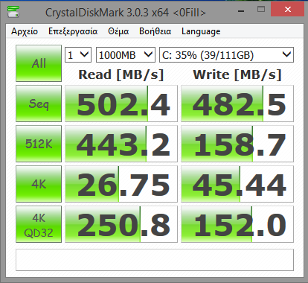The width and height of the screenshot is (308, 283).
Task: Open the Language menu
Action: pos(201,31)
